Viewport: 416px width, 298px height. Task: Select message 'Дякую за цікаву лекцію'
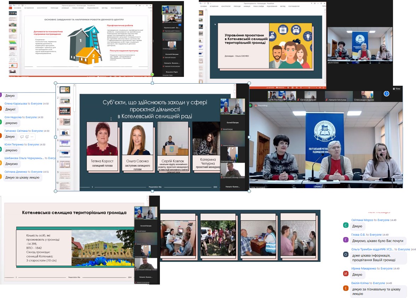22,178
